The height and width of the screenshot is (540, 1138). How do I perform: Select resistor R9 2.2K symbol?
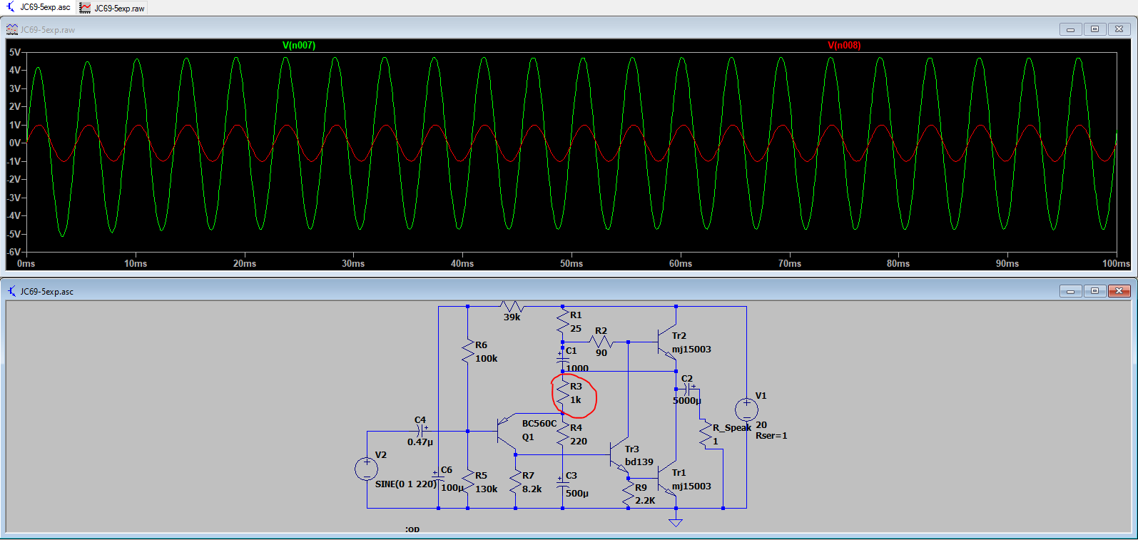(629, 494)
